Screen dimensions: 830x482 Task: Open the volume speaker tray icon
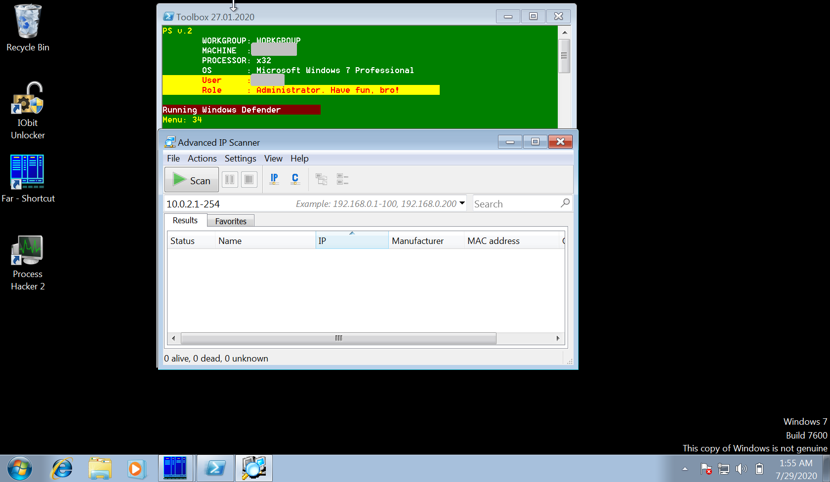click(x=742, y=469)
